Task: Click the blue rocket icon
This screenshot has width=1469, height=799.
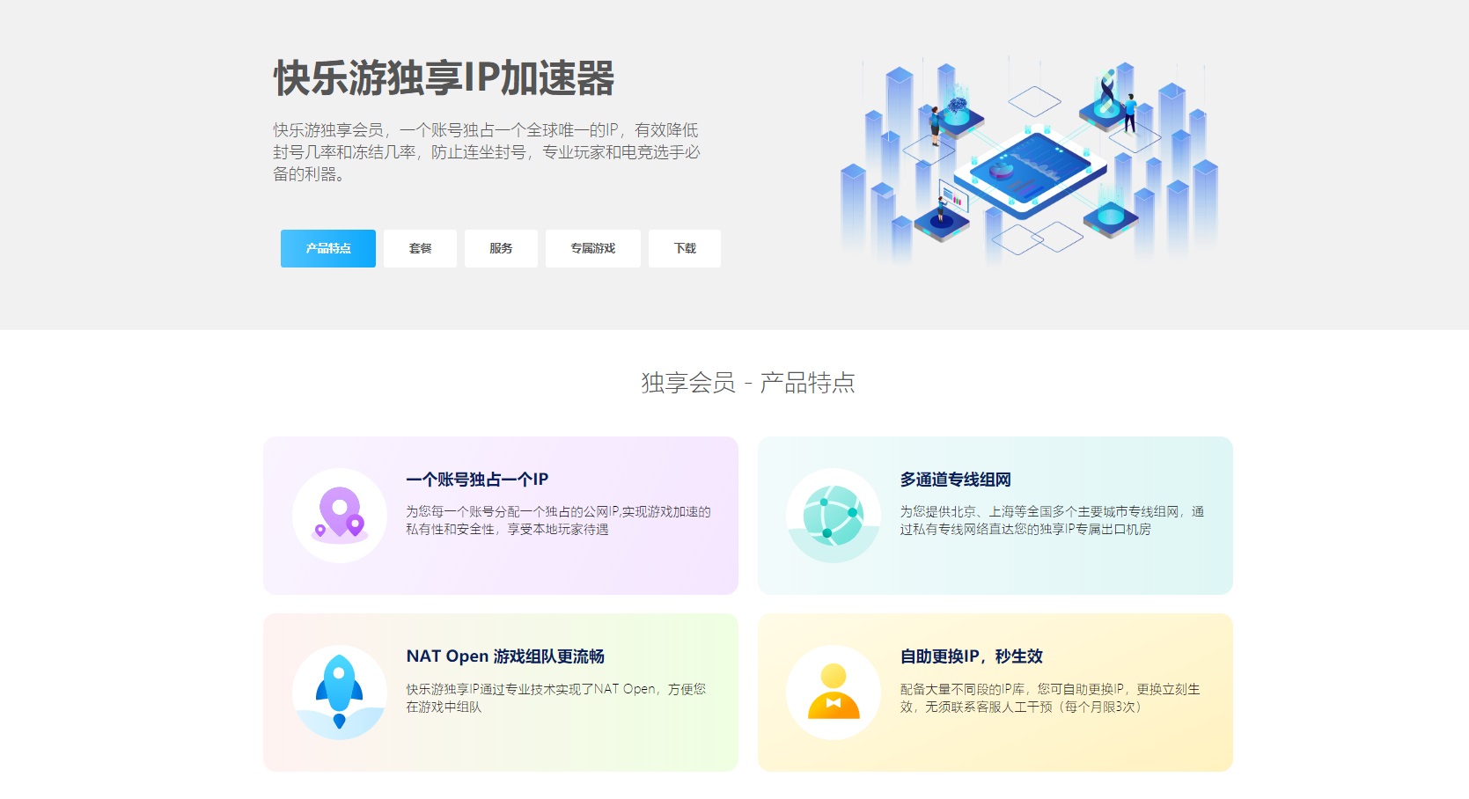Action: click(340, 693)
